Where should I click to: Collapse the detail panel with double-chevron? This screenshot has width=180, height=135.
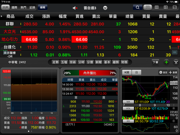tap(176, 62)
